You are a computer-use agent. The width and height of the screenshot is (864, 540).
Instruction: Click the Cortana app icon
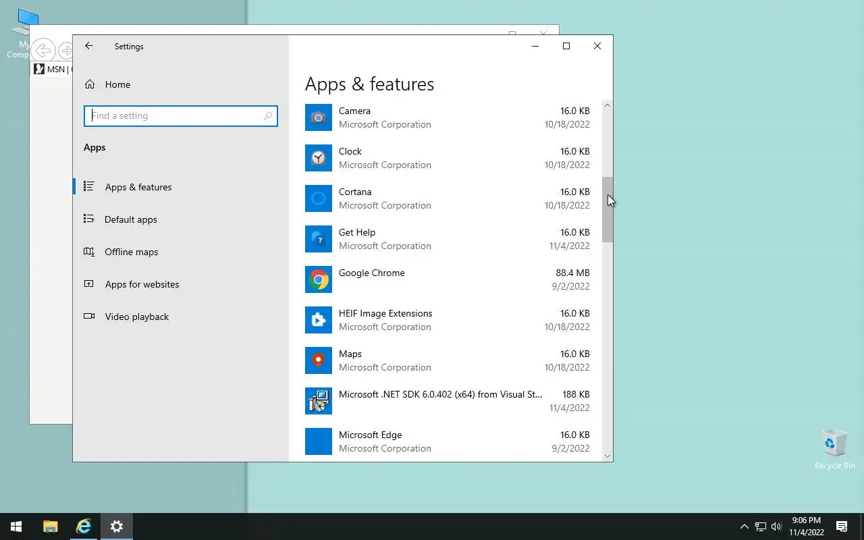click(x=319, y=198)
